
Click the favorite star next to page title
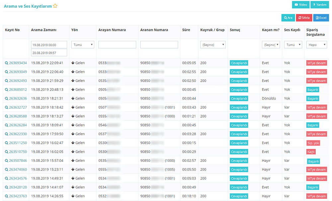coord(55,6)
